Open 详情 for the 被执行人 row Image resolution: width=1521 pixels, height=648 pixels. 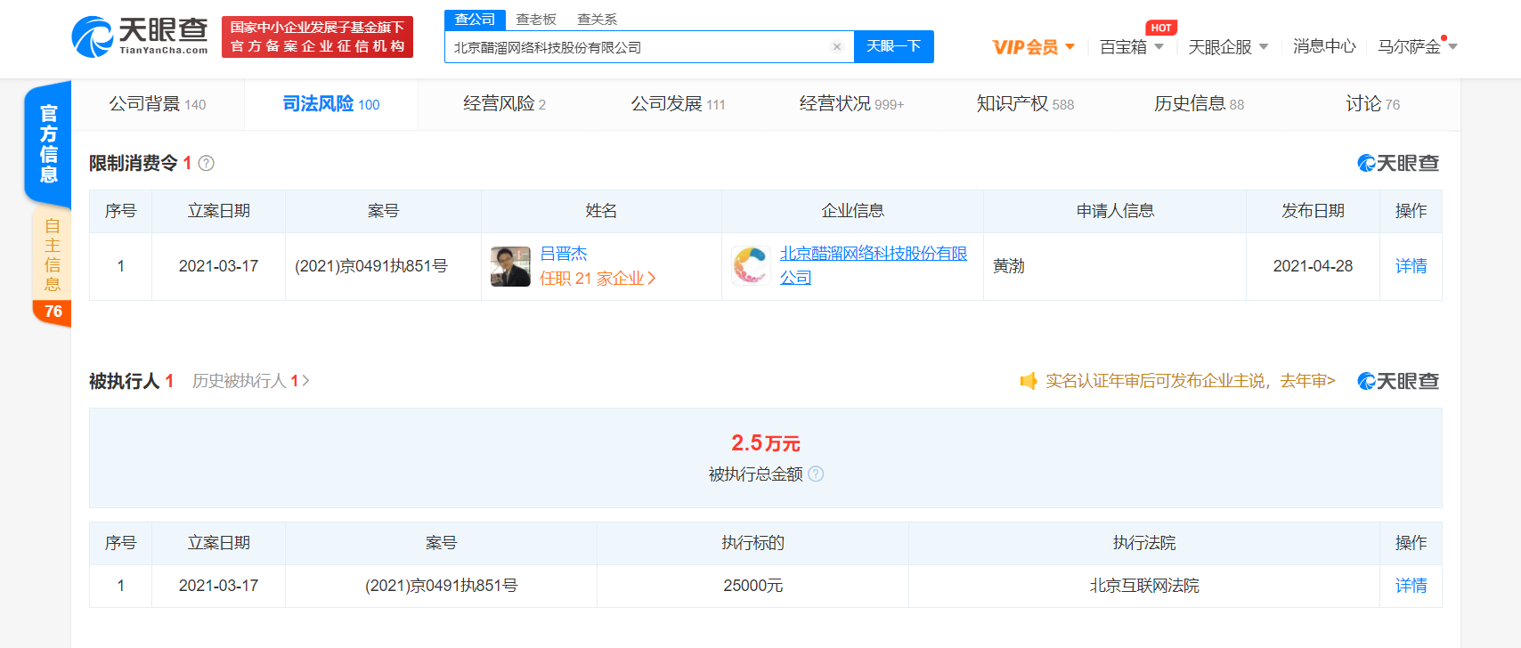click(1411, 586)
